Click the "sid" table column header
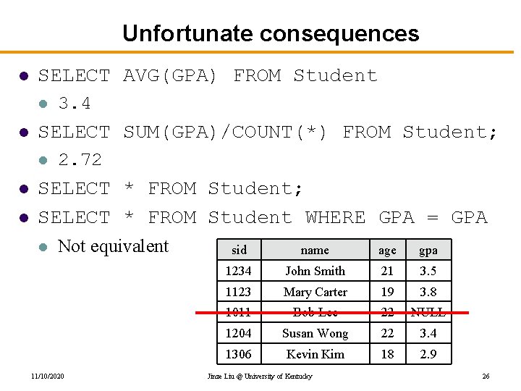This screenshot has width=521, height=391. (x=239, y=251)
